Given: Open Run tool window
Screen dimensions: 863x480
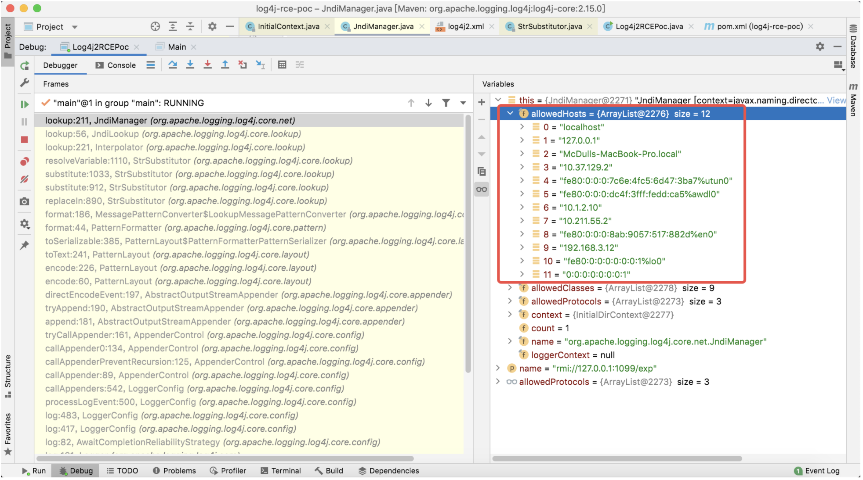Looking at the screenshot, I should 34,471.
